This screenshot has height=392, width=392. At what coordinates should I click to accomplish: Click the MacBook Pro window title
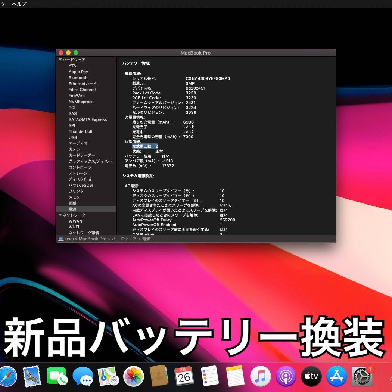pyautogui.click(x=196, y=53)
